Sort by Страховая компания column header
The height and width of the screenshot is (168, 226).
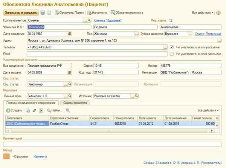tap(69, 118)
